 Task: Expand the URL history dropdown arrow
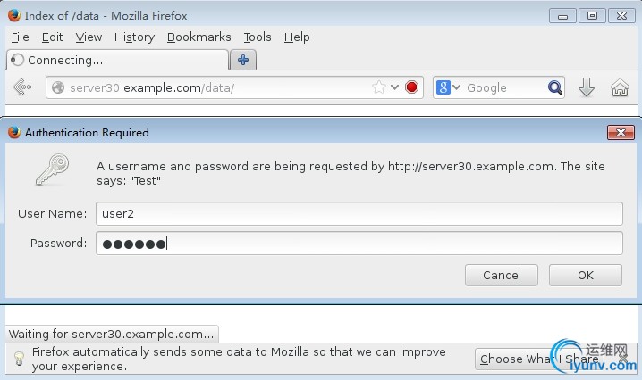tap(394, 87)
